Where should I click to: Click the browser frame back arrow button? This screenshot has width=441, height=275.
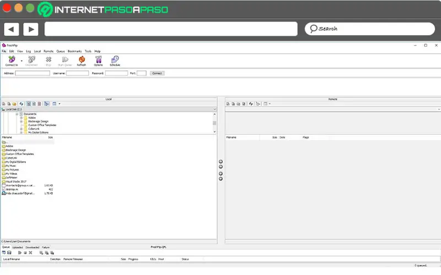click(11, 29)
